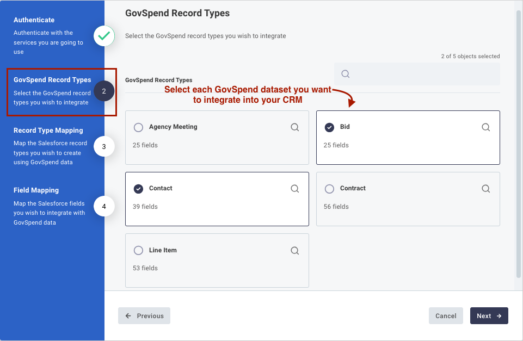Click the "53 fields" text on Line Item card
Viewport: 523px width, 341px height.
(145, 268)
